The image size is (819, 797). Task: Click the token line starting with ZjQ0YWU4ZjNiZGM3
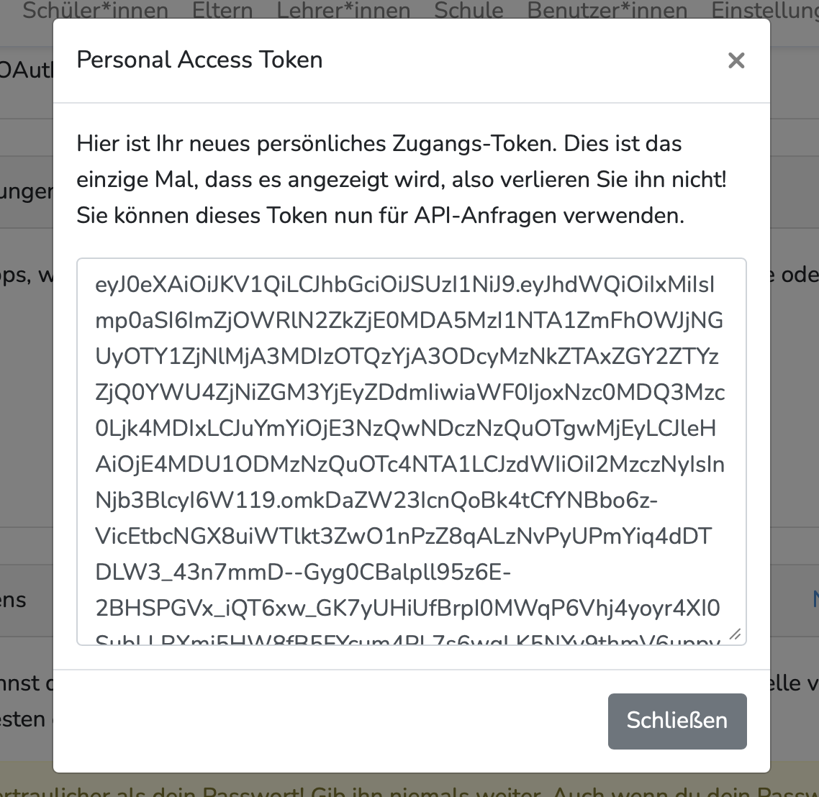click(409, 393)
